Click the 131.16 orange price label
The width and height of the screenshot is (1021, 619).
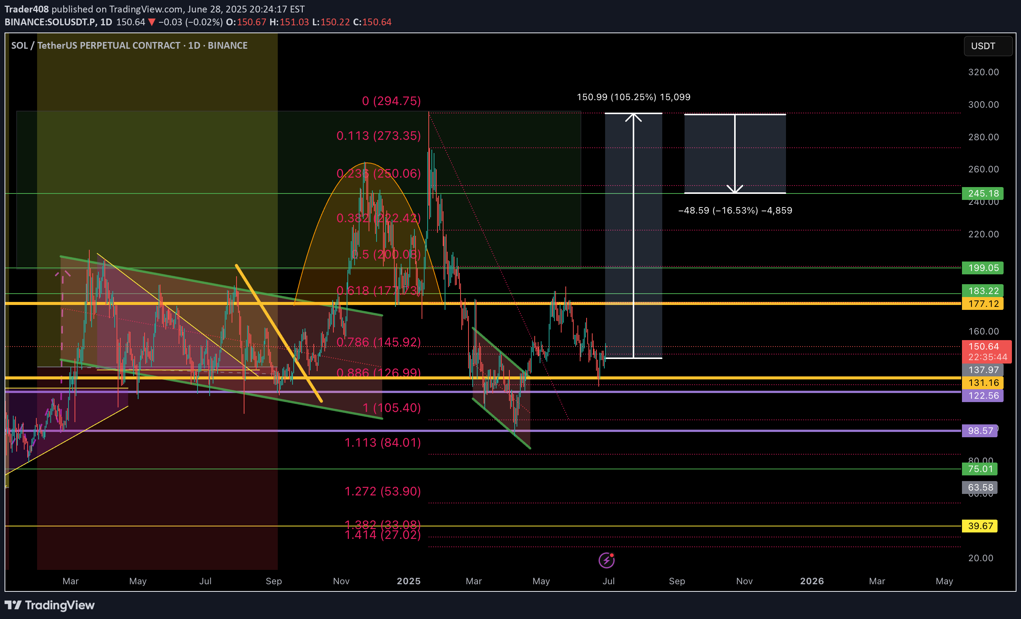(x=982, y=383)
